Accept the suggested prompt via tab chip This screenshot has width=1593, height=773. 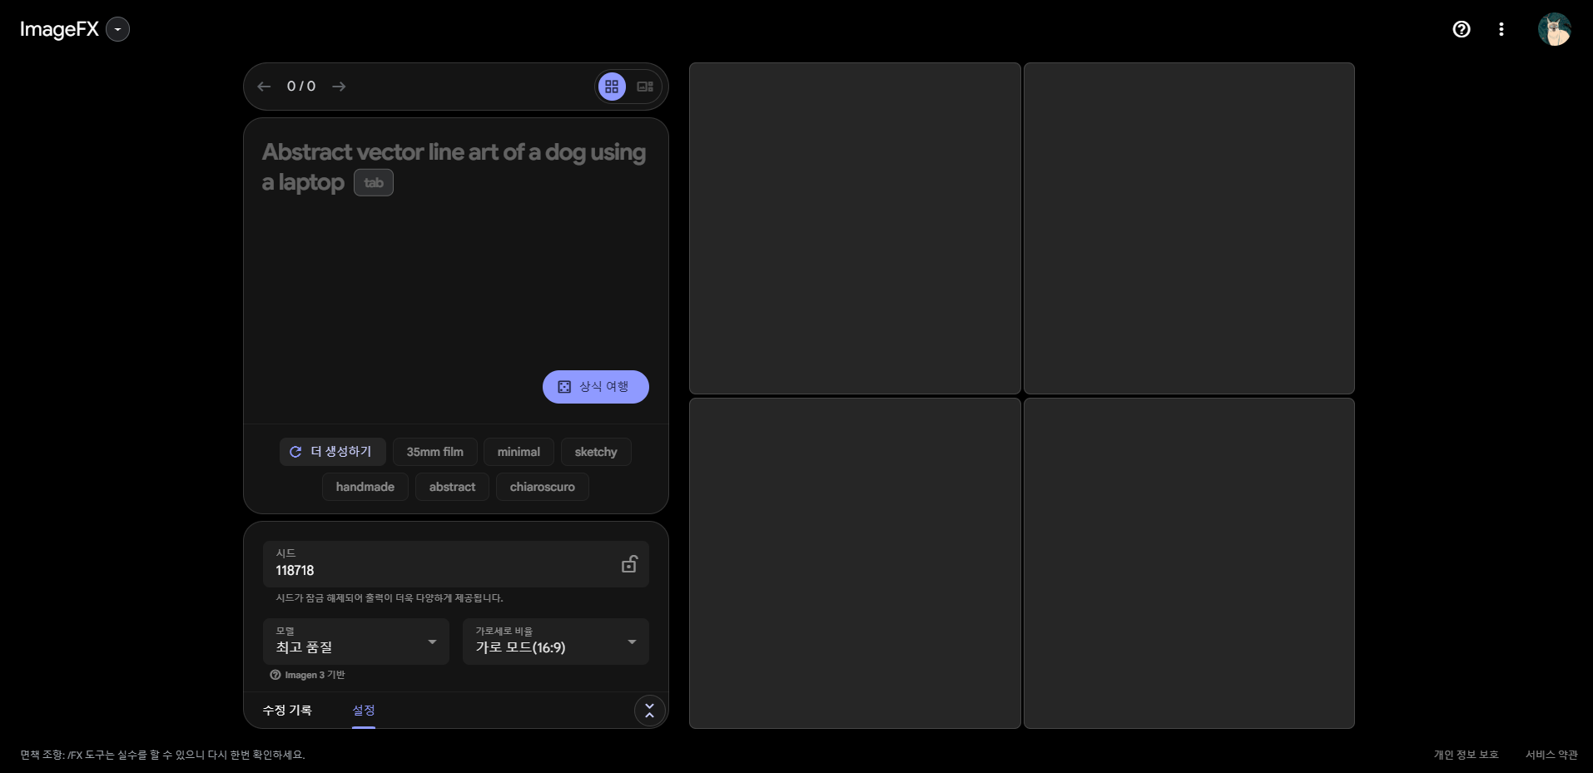click(x=374, y=183)
